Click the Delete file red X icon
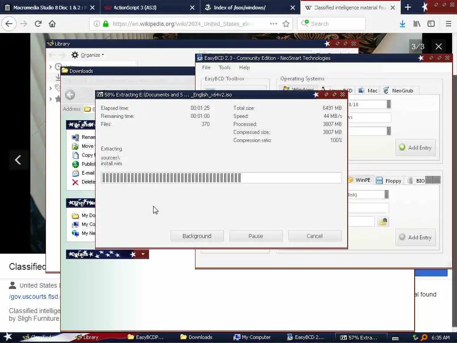This screenshot has height=343, width=457. [x=75, y=182]
